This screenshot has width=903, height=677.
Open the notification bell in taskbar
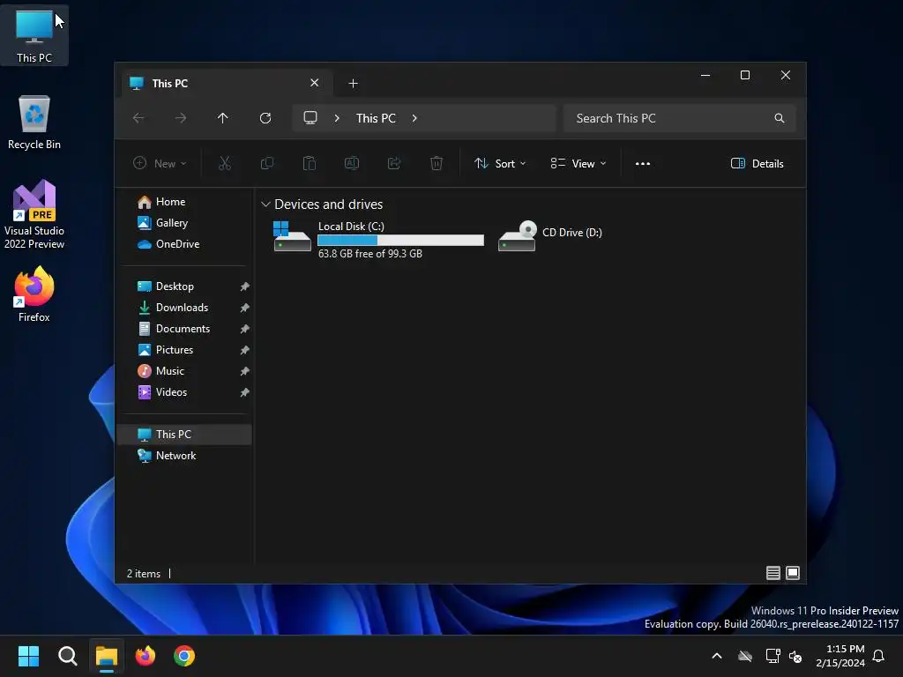[879, 656]
